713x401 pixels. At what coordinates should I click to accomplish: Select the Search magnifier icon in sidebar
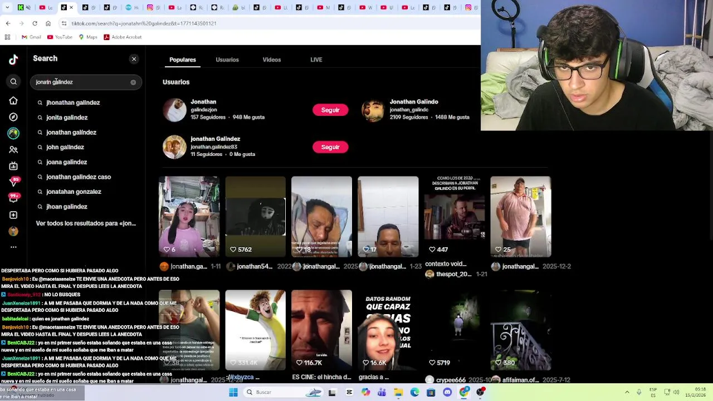click(x=13, y=82)
